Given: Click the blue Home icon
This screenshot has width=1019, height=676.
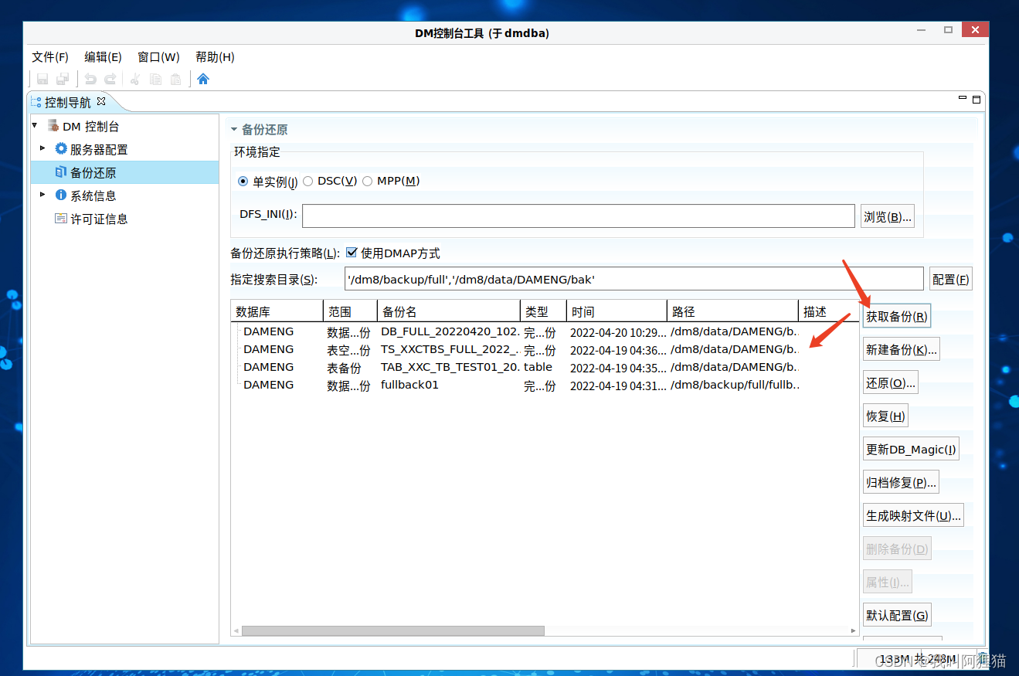Looking at the screenshot, I should [203, 79].
